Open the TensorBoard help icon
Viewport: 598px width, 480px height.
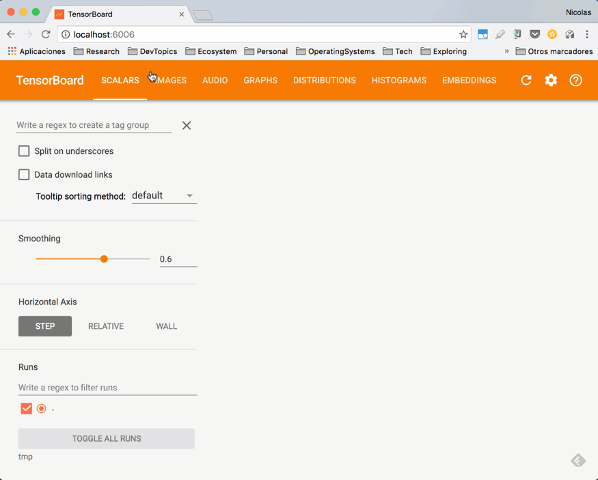click(575, 80)
